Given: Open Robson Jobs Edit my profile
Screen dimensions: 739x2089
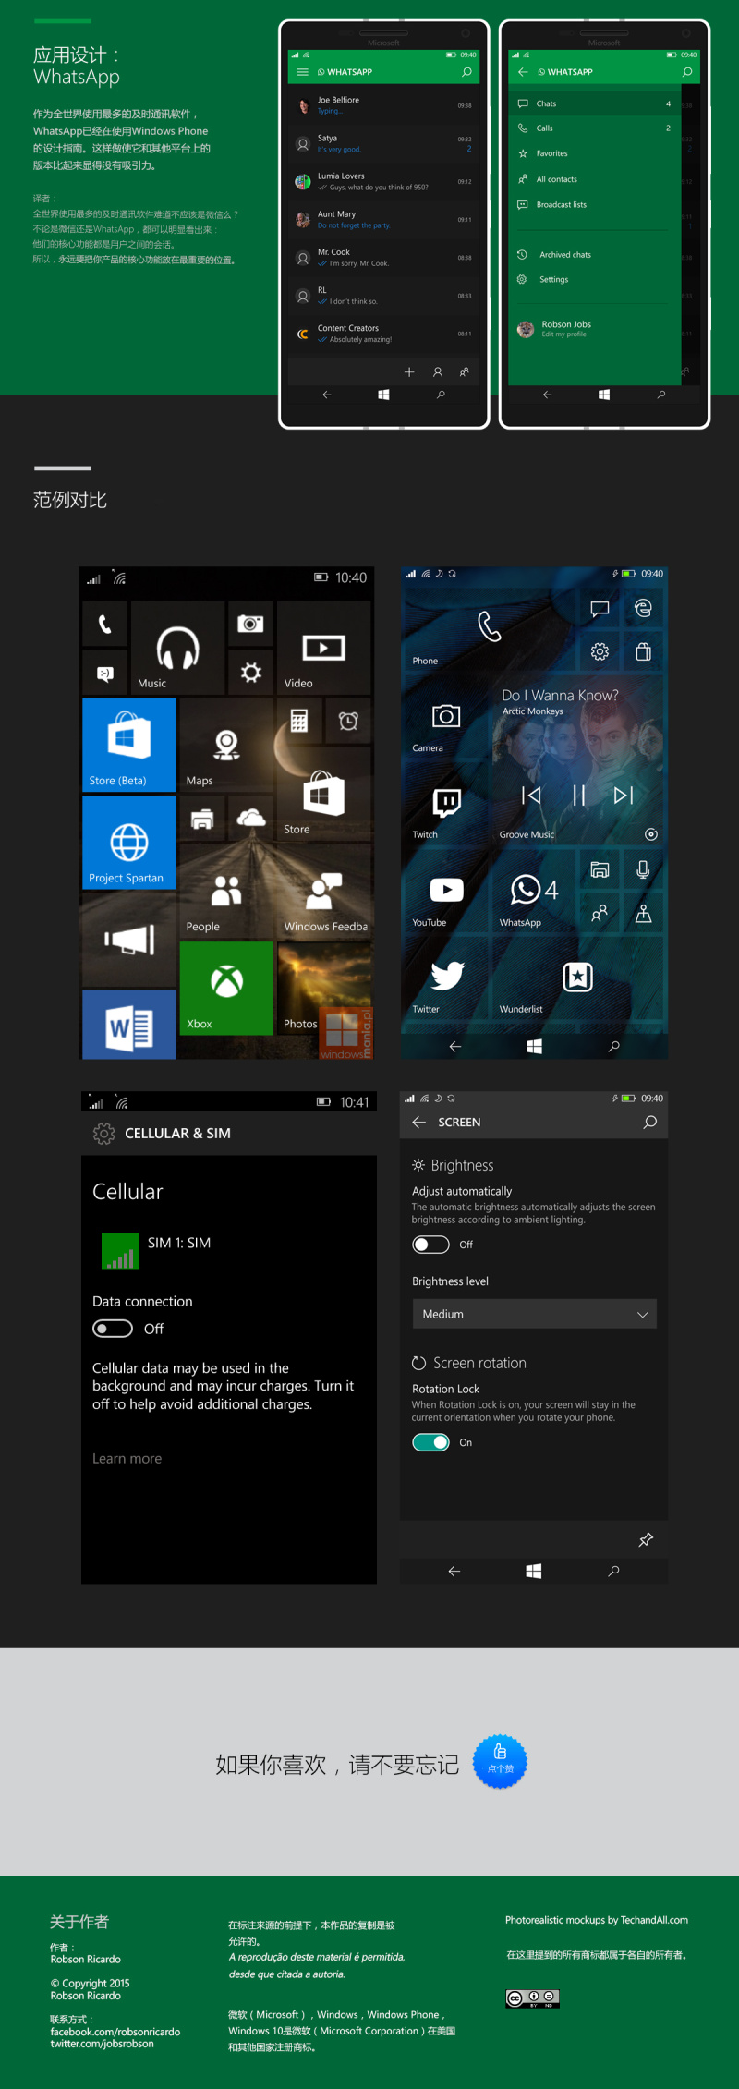Looking at the screenshot, I should [x=594, y=329].
